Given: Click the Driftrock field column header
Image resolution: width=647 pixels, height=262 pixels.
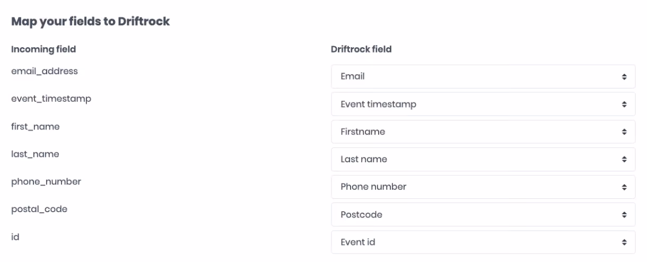Looking at the screenshot, I should pyautogui.click(x=361, y=49).
